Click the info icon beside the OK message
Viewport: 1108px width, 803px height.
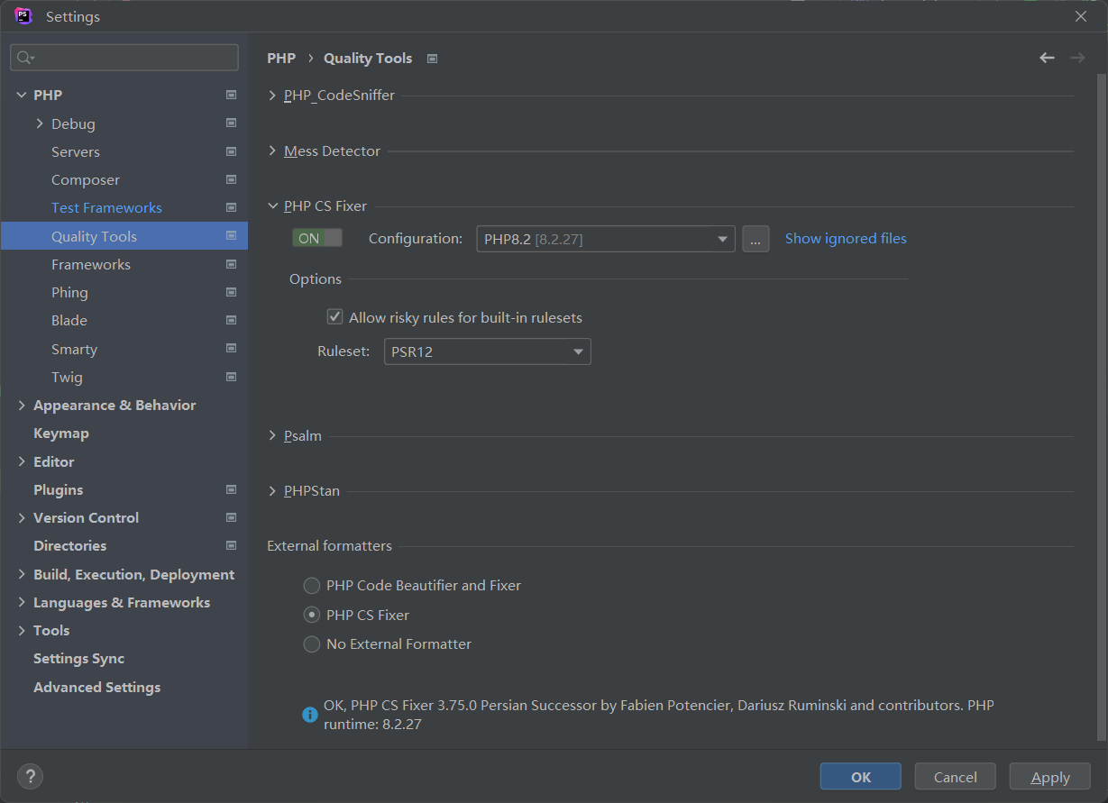coord(310,715)
